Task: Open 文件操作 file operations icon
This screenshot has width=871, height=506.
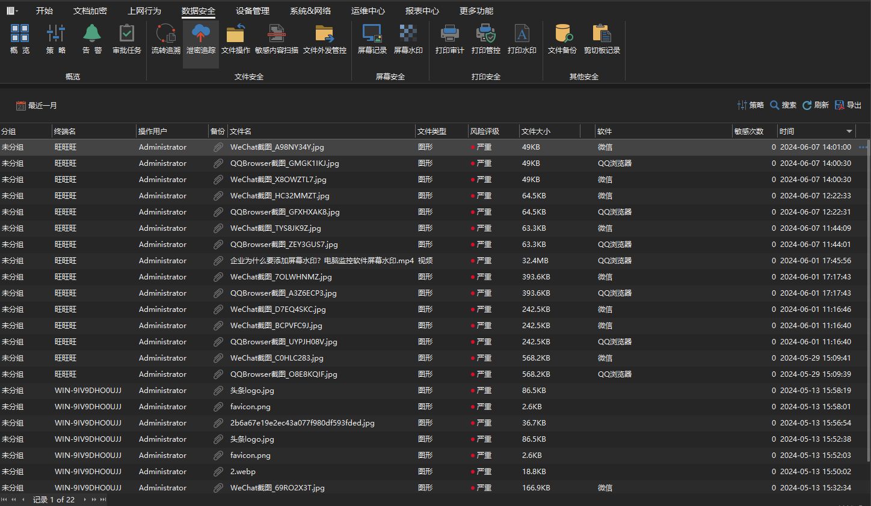Action: point(235,39)
